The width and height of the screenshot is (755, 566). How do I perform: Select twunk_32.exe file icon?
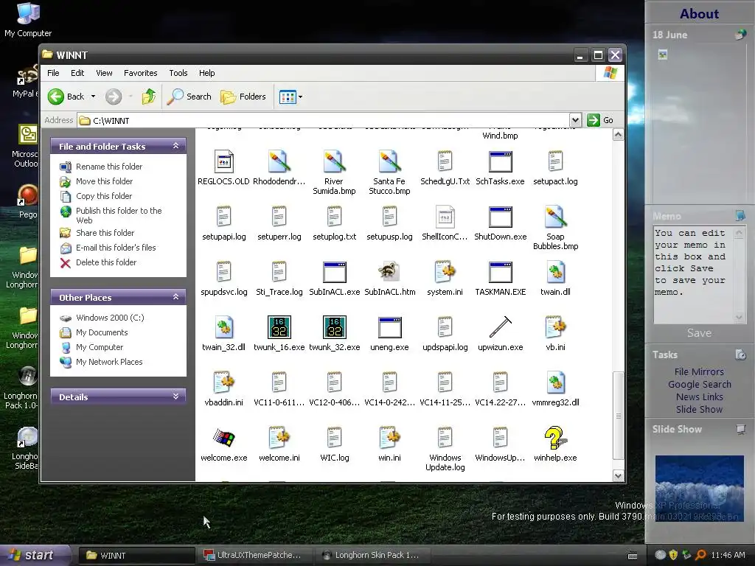(335, 327)
